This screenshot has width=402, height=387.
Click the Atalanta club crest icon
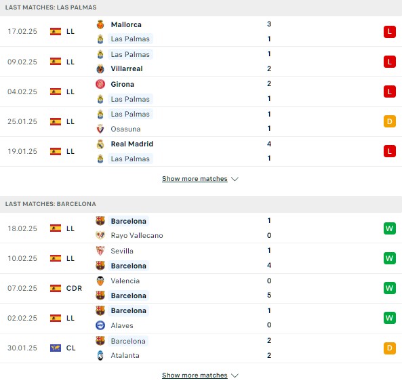100,355
